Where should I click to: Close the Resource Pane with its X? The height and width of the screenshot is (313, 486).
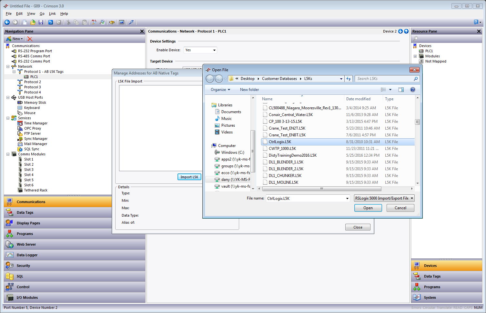(479, 31)
